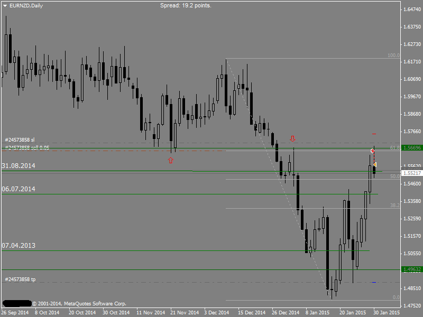Click the MetaQuotes Software Corp. copyright text
The width and height of the screenshot is (423, 317).
pyautogui.click(x=79, y=304)
